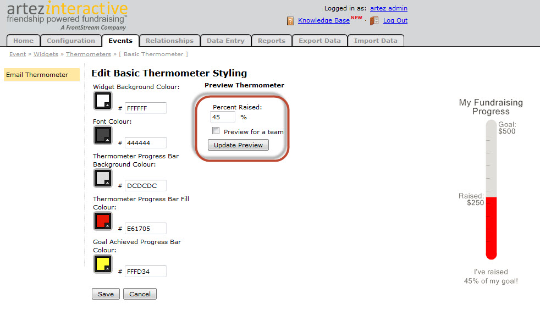Open the Export Data tab
This screenshot has width=540, height=315.
[x=319, y=41]
